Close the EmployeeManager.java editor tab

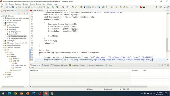pyautogui.click(x=66, y=11)
